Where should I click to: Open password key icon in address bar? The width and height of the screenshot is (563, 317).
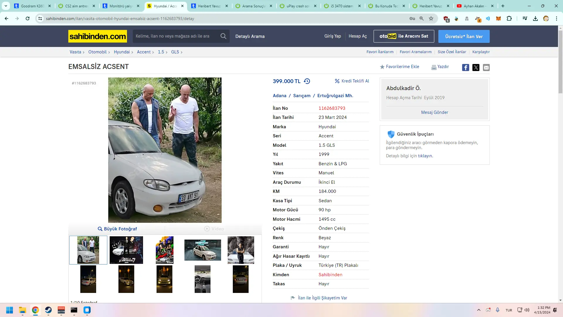[x=412, y=18]
